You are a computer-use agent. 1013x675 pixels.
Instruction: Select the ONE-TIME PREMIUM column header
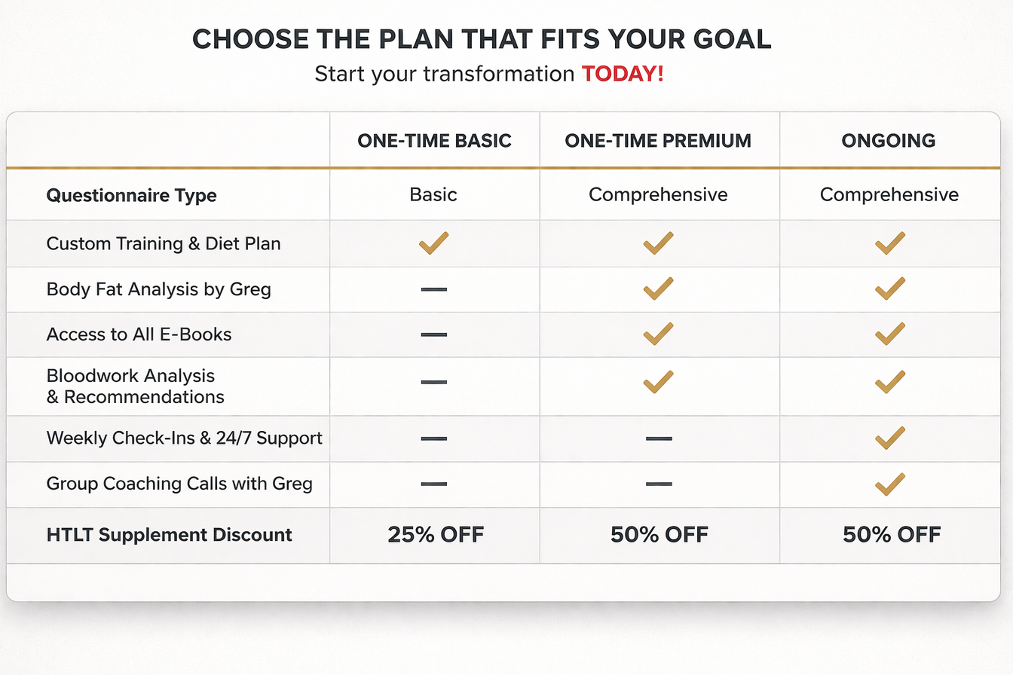658,140
